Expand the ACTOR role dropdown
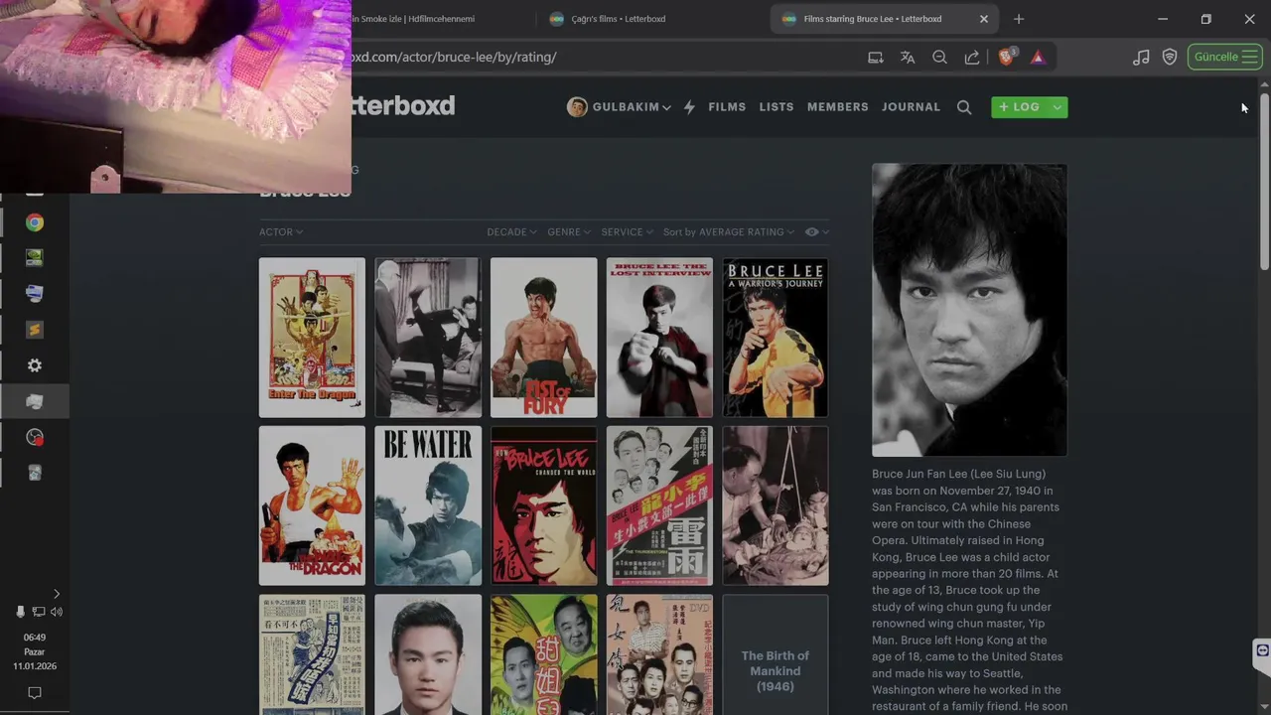 (x=281, y=231)
